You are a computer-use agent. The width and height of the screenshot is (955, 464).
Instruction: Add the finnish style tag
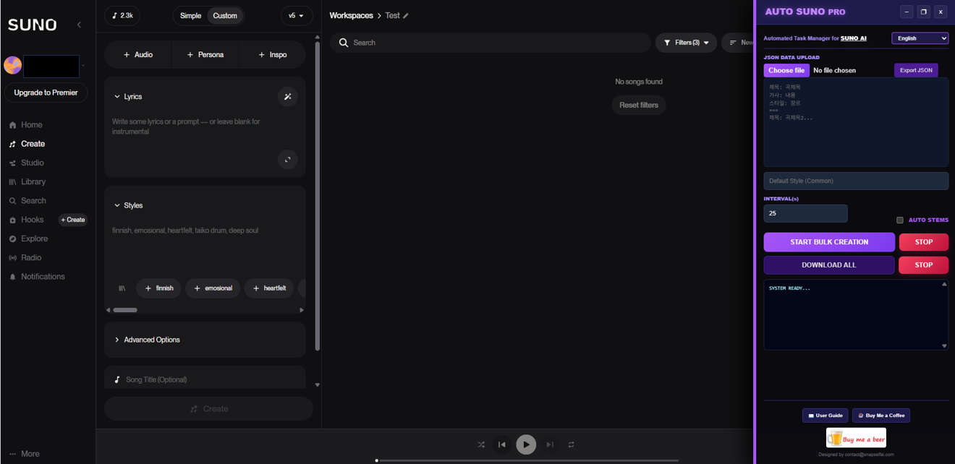tap(159, 288)
